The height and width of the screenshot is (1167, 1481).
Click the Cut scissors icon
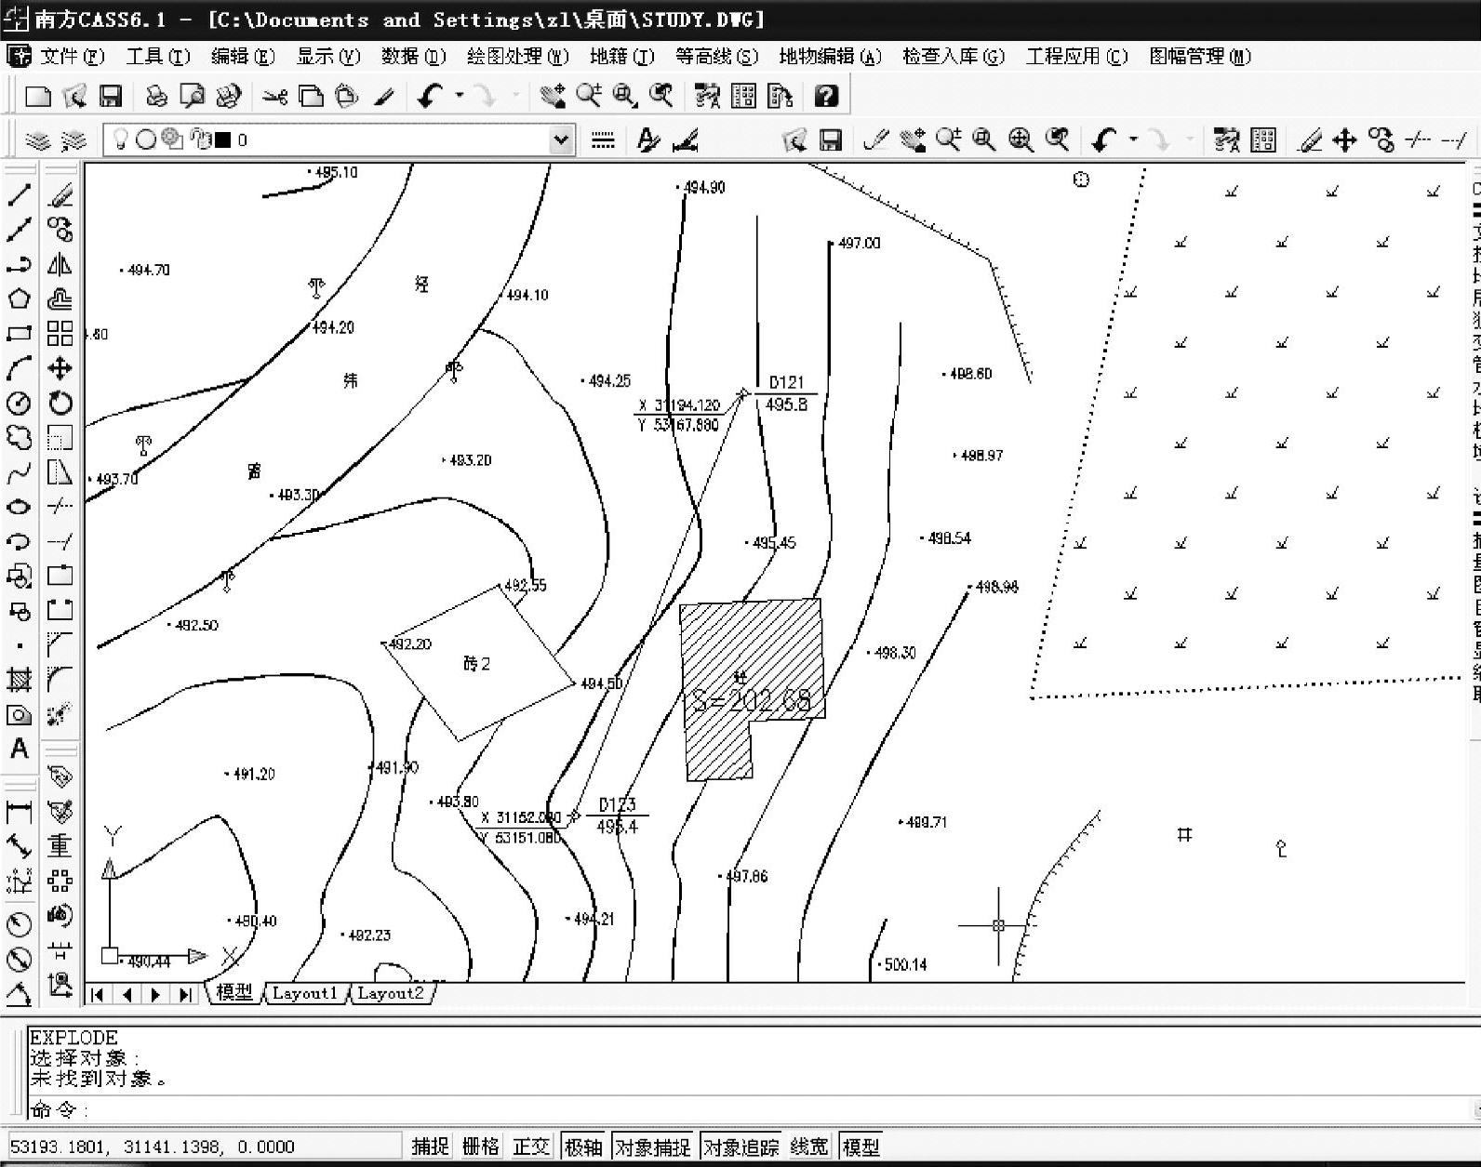click(x=274, y=96)
